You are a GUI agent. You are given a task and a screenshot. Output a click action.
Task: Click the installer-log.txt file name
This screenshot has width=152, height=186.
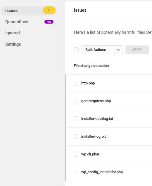[x=94, y=137]
